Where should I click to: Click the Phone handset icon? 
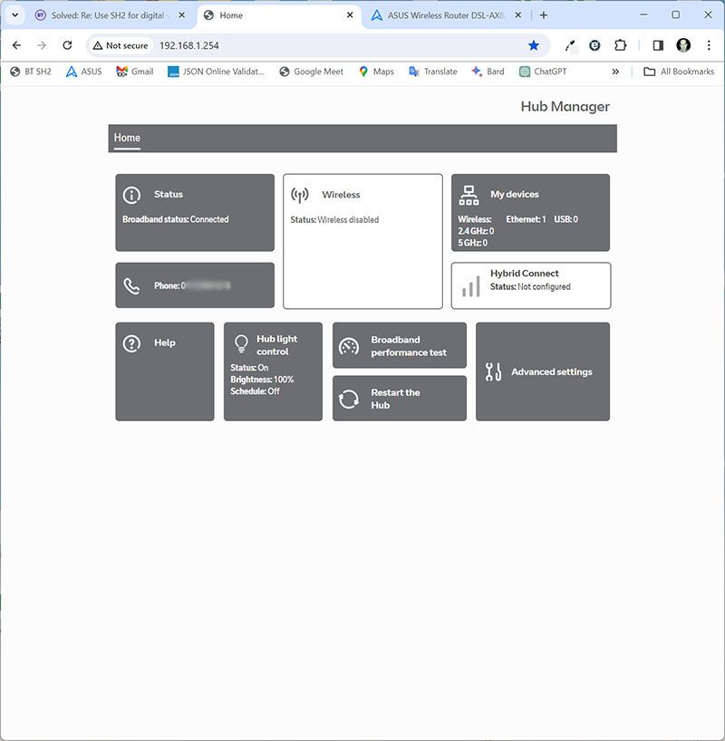(x=132, y=286)
